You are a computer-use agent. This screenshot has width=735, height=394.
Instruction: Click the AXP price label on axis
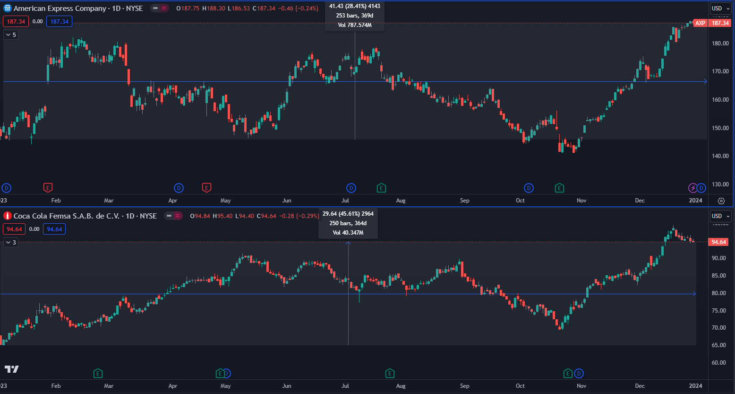pos(700,23)
